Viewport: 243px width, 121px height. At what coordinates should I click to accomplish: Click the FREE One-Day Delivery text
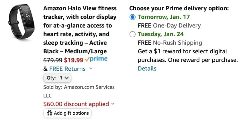pyautogui.click(x=169, y=26)
